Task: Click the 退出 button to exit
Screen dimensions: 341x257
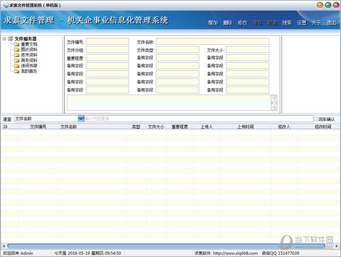Action: point(331,23)
